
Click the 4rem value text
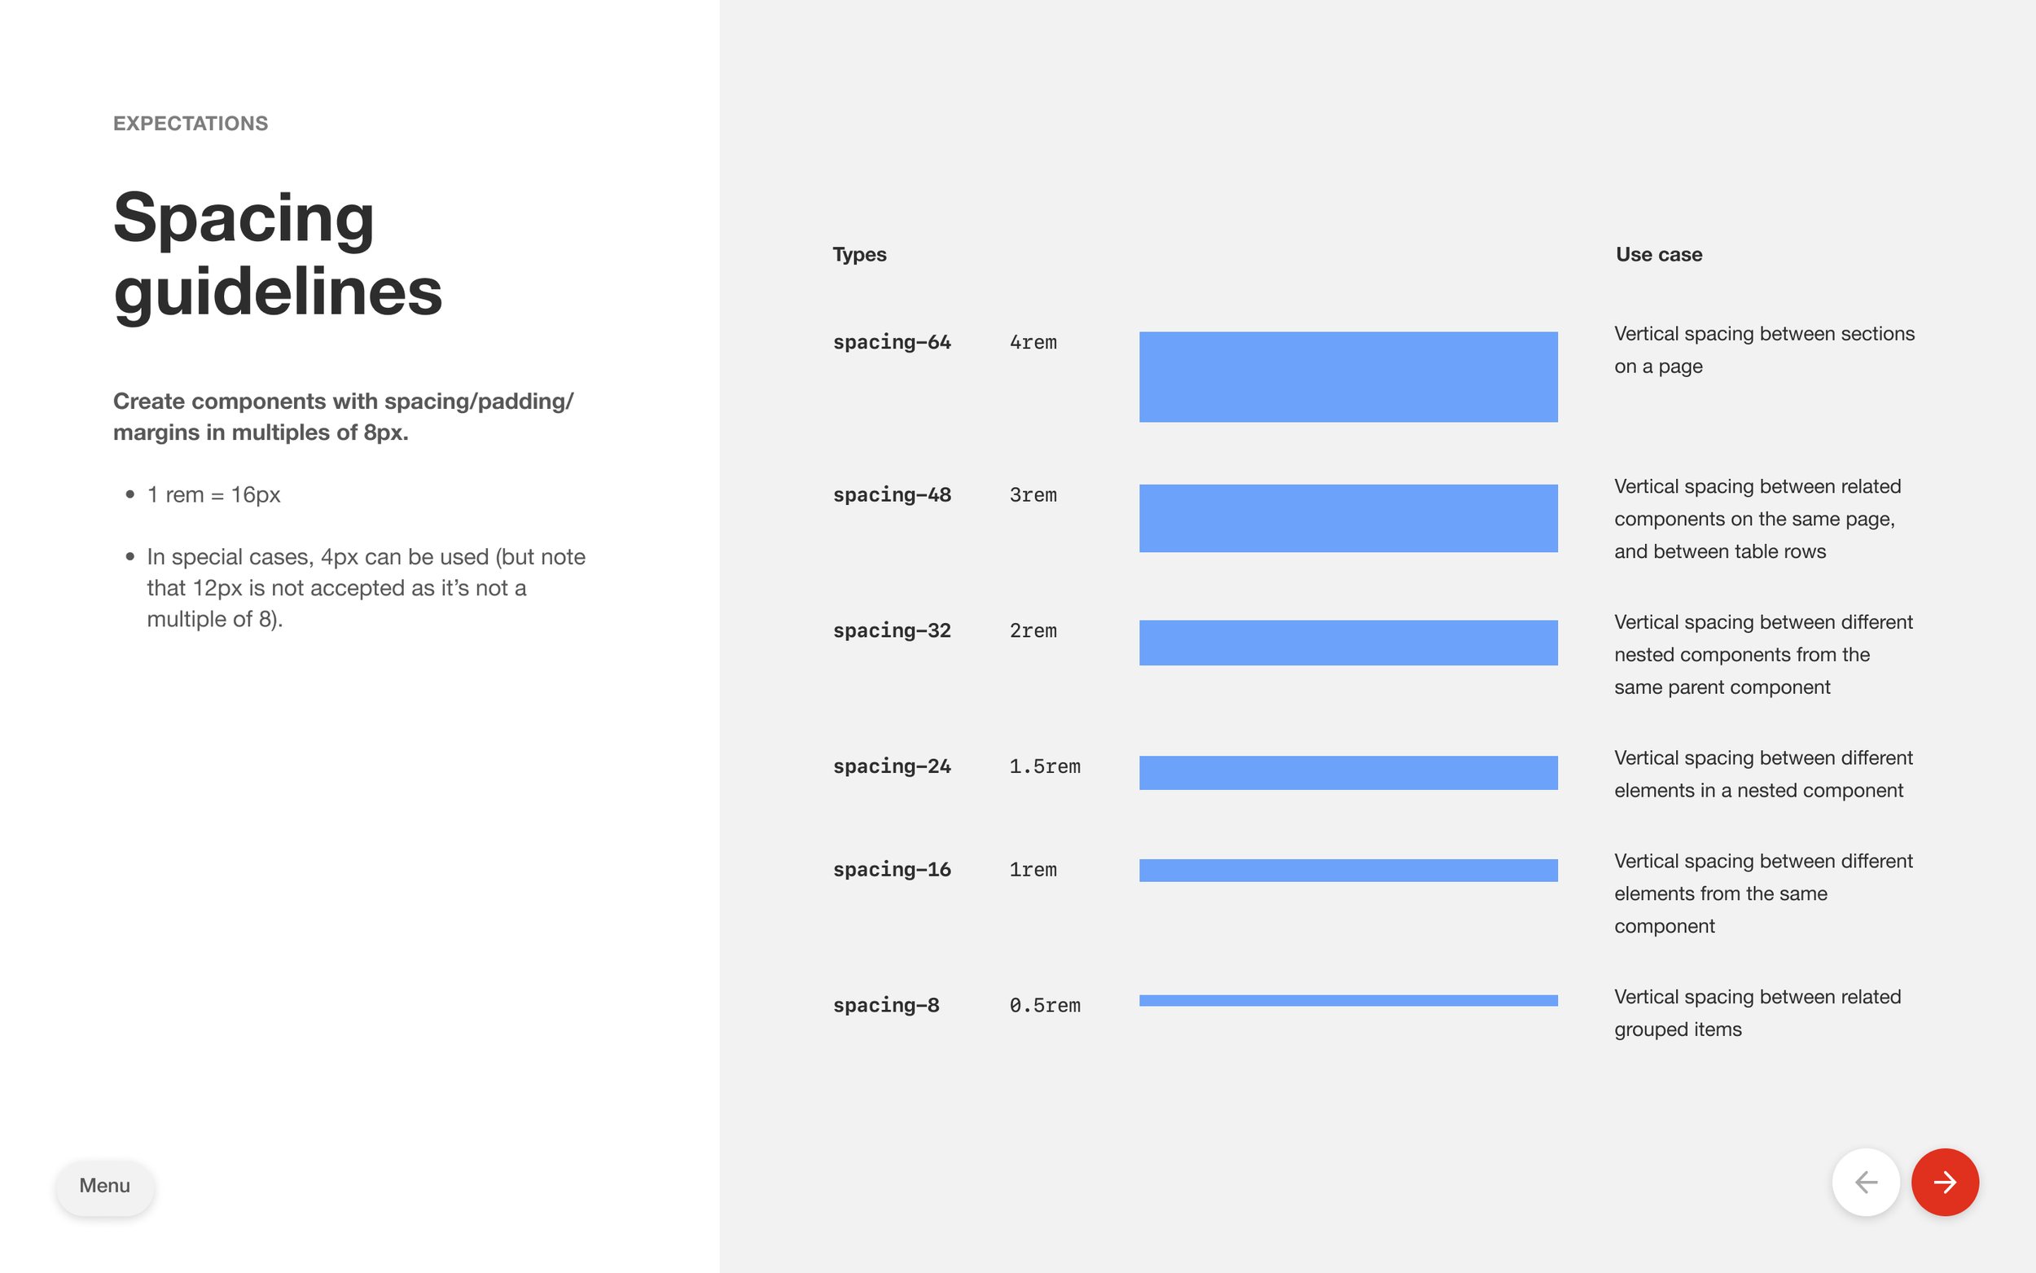point(1033,342)
